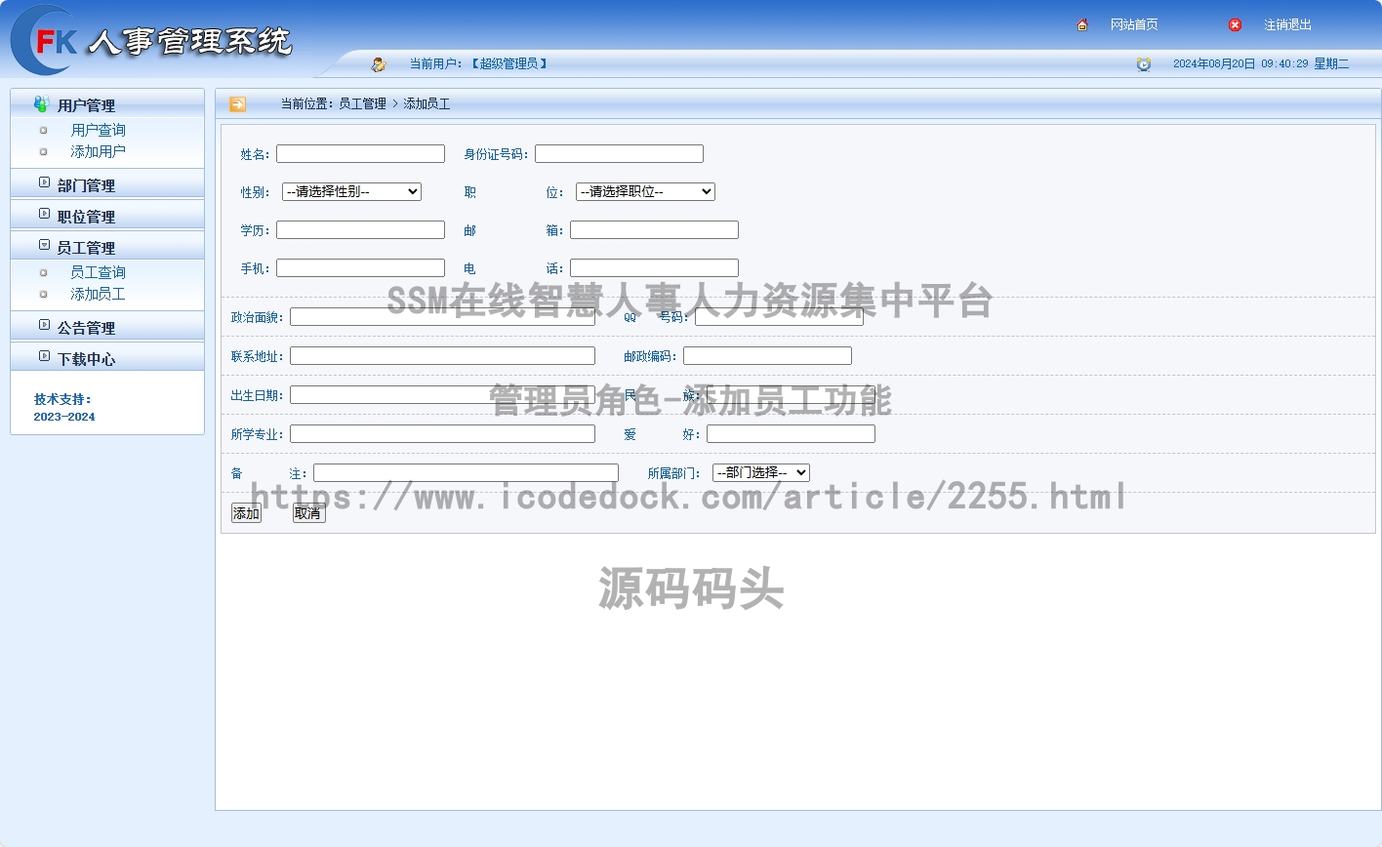Open the 公告管理 menu header
This screenshot has height=847, width=1382.
[x=107, y=326]
